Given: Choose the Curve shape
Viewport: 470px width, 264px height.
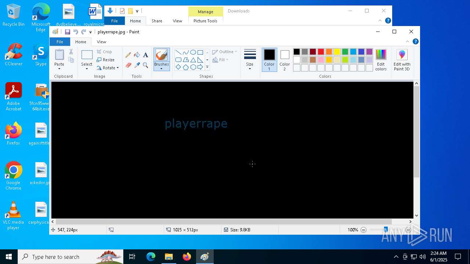Looking at the screenshot, I should 185,52.
